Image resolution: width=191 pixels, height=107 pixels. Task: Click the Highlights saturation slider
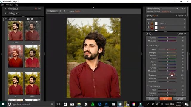click(x=167, y=81)
